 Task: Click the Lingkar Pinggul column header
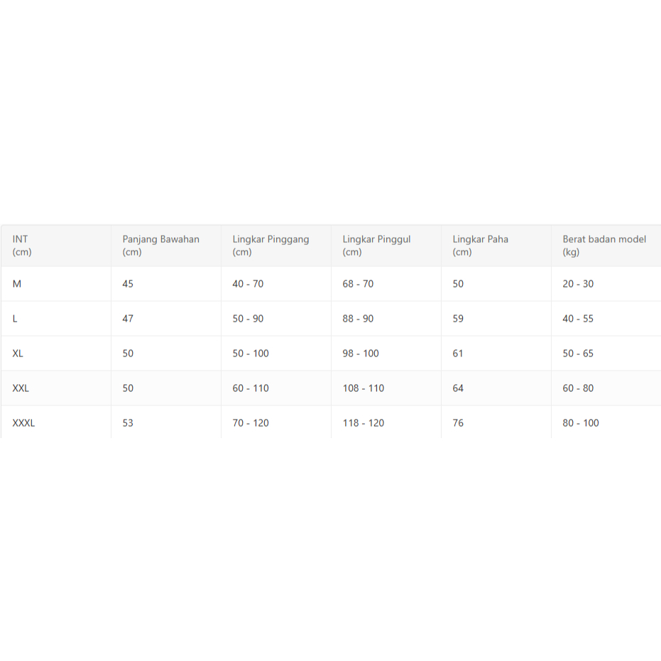point(376,246)
